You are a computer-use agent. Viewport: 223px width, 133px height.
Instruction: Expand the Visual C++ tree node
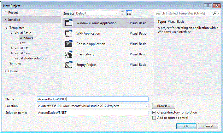(x=12, y=53)
